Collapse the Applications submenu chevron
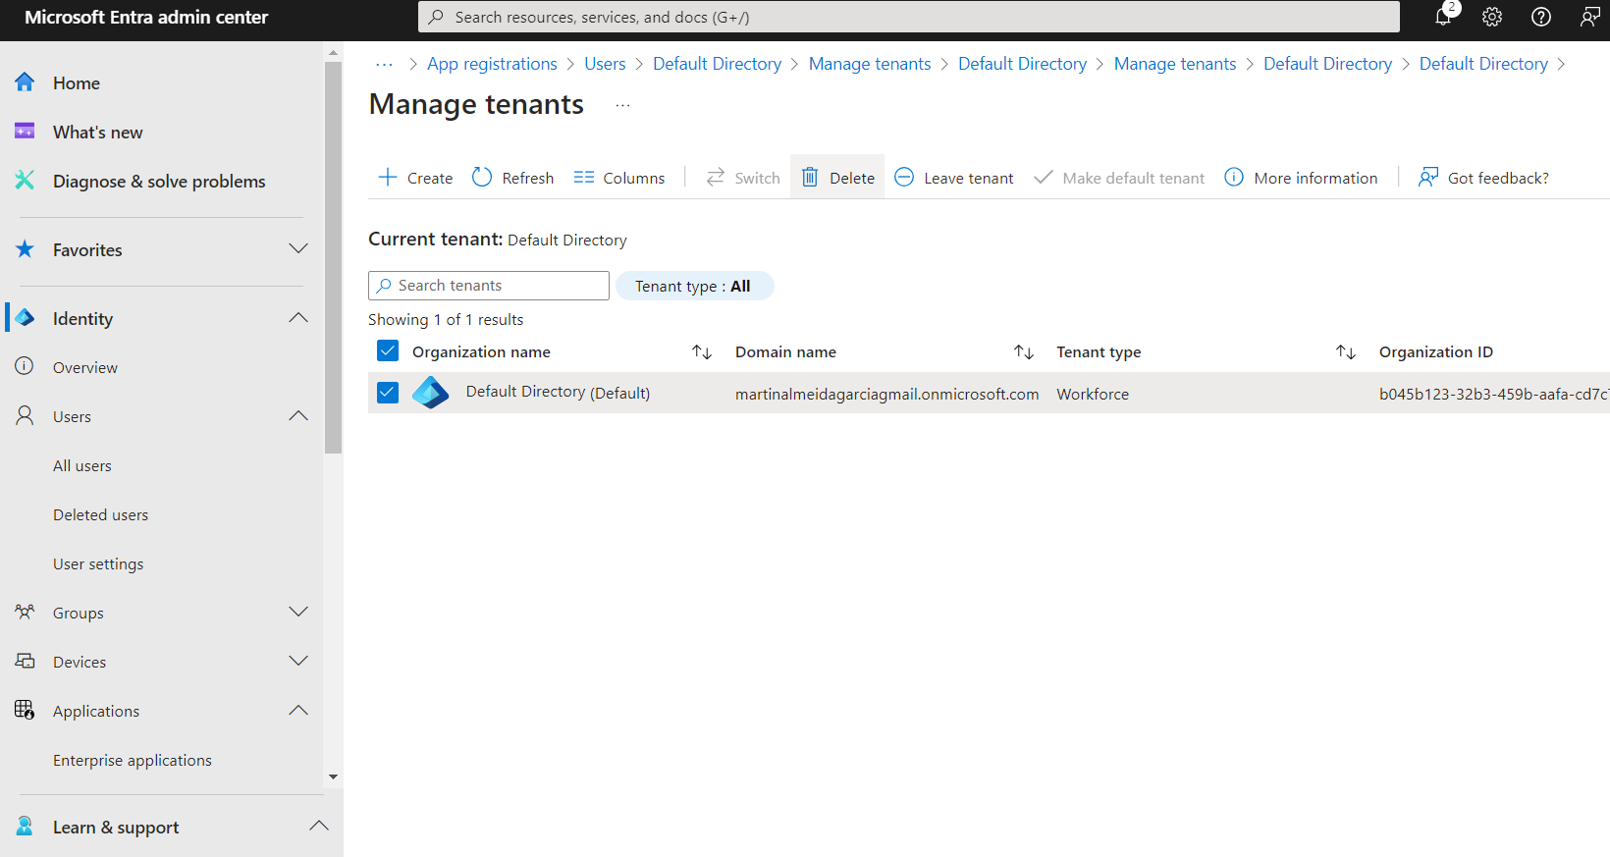Image resolution: width=1610 pixels, height=857 pixels. (298, 710)
